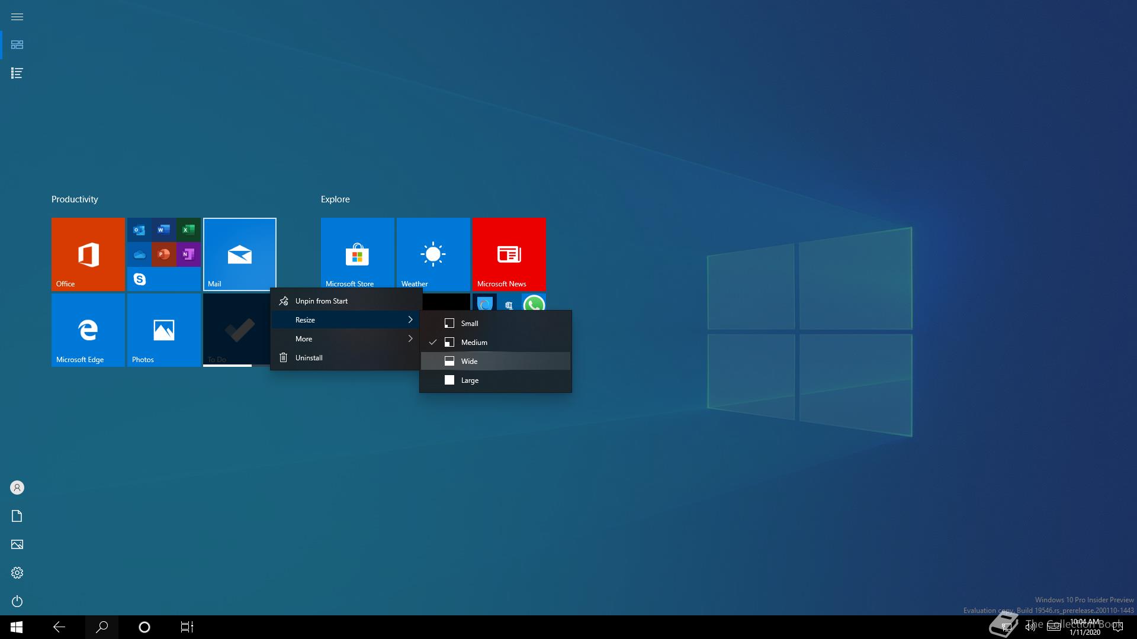Launch OneNote from the Office folder tile

pyautogui.click(x=188, y=254)
